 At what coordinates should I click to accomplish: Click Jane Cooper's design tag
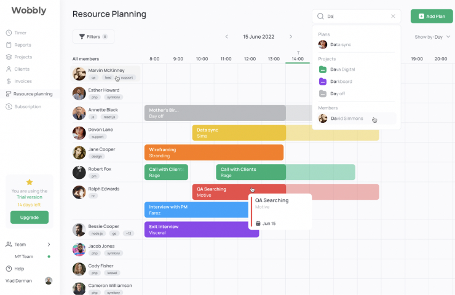[x=97, y=156]
